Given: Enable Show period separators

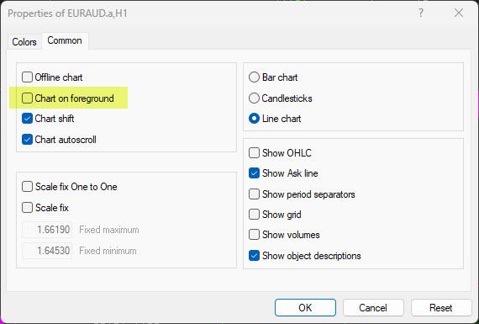Looking at the screenshot, I should 254,194.
